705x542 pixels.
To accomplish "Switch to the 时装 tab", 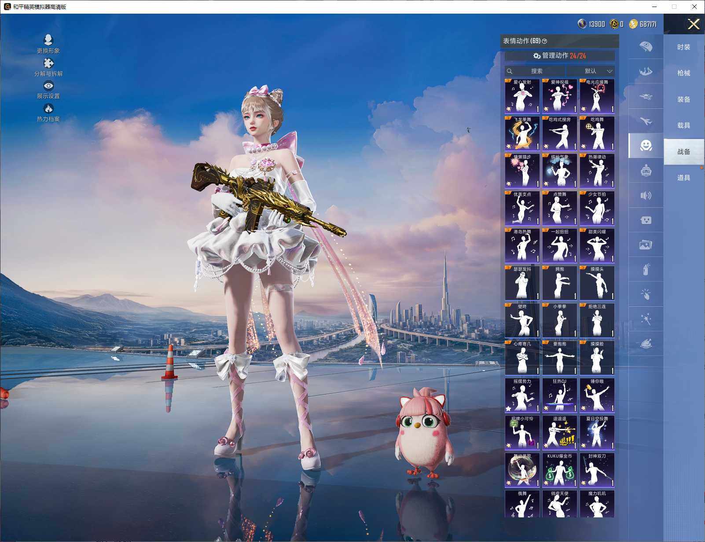I will (x=683, y=47).
